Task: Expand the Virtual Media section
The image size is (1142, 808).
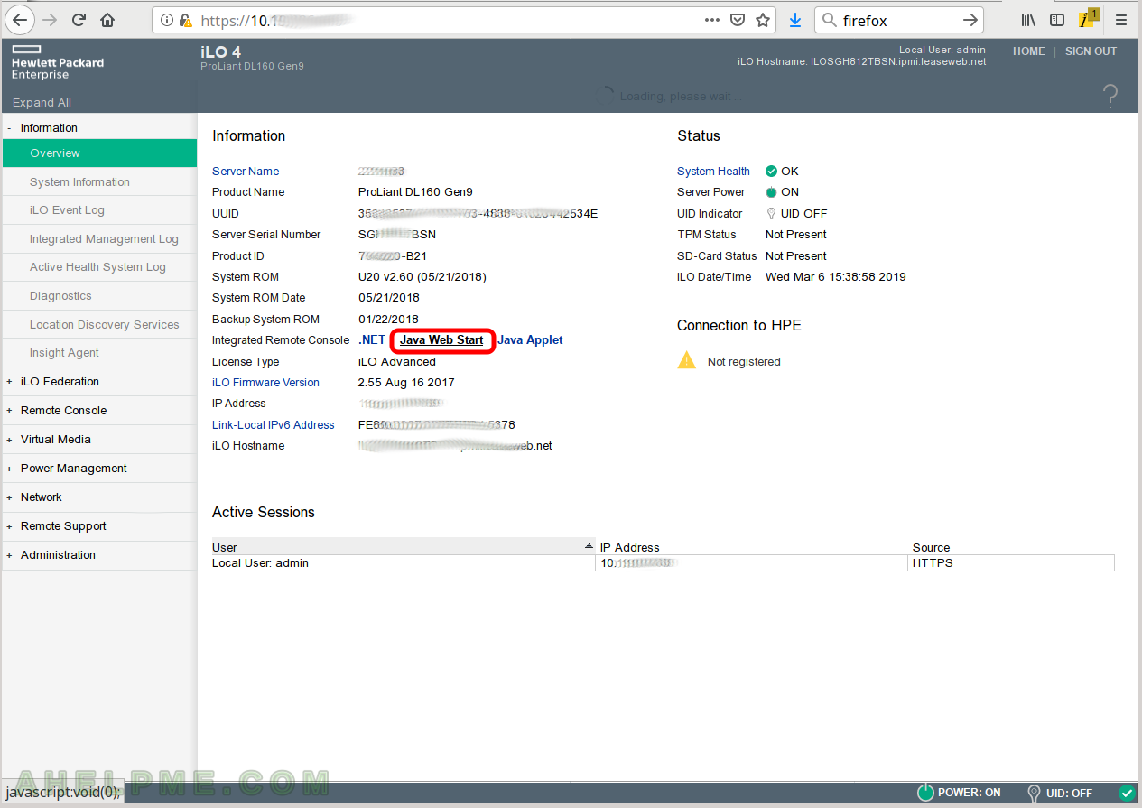Action: coord(9,440)
